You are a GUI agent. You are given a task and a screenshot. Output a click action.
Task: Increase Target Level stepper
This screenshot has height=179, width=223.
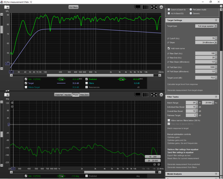pos(216,77)
